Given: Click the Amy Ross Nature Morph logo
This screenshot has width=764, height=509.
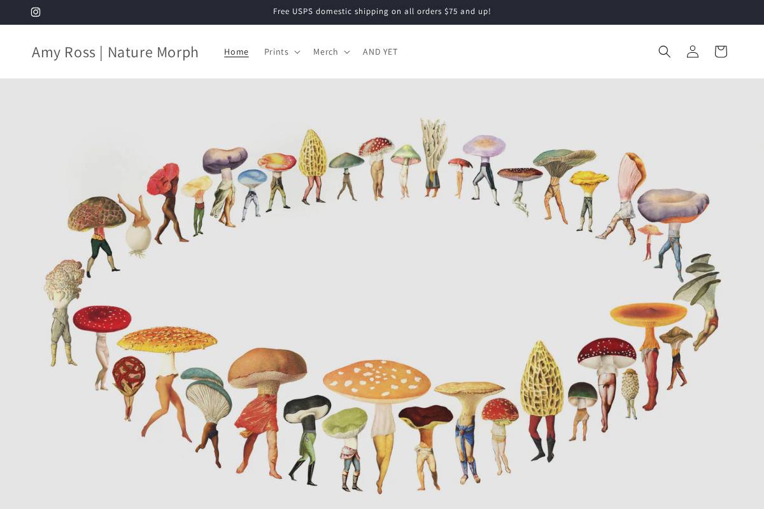Looking at the screenshot, I should pyautogui.click(x=115, y=52).
